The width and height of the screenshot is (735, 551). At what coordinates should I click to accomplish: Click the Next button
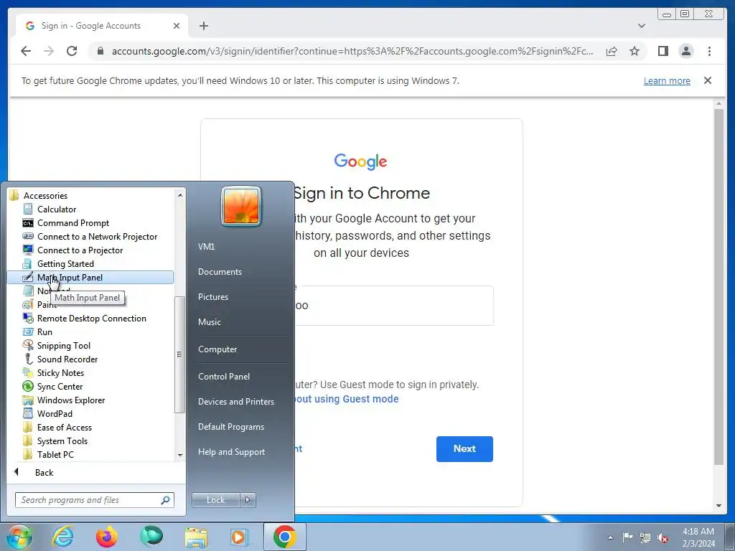click(464, 448)
